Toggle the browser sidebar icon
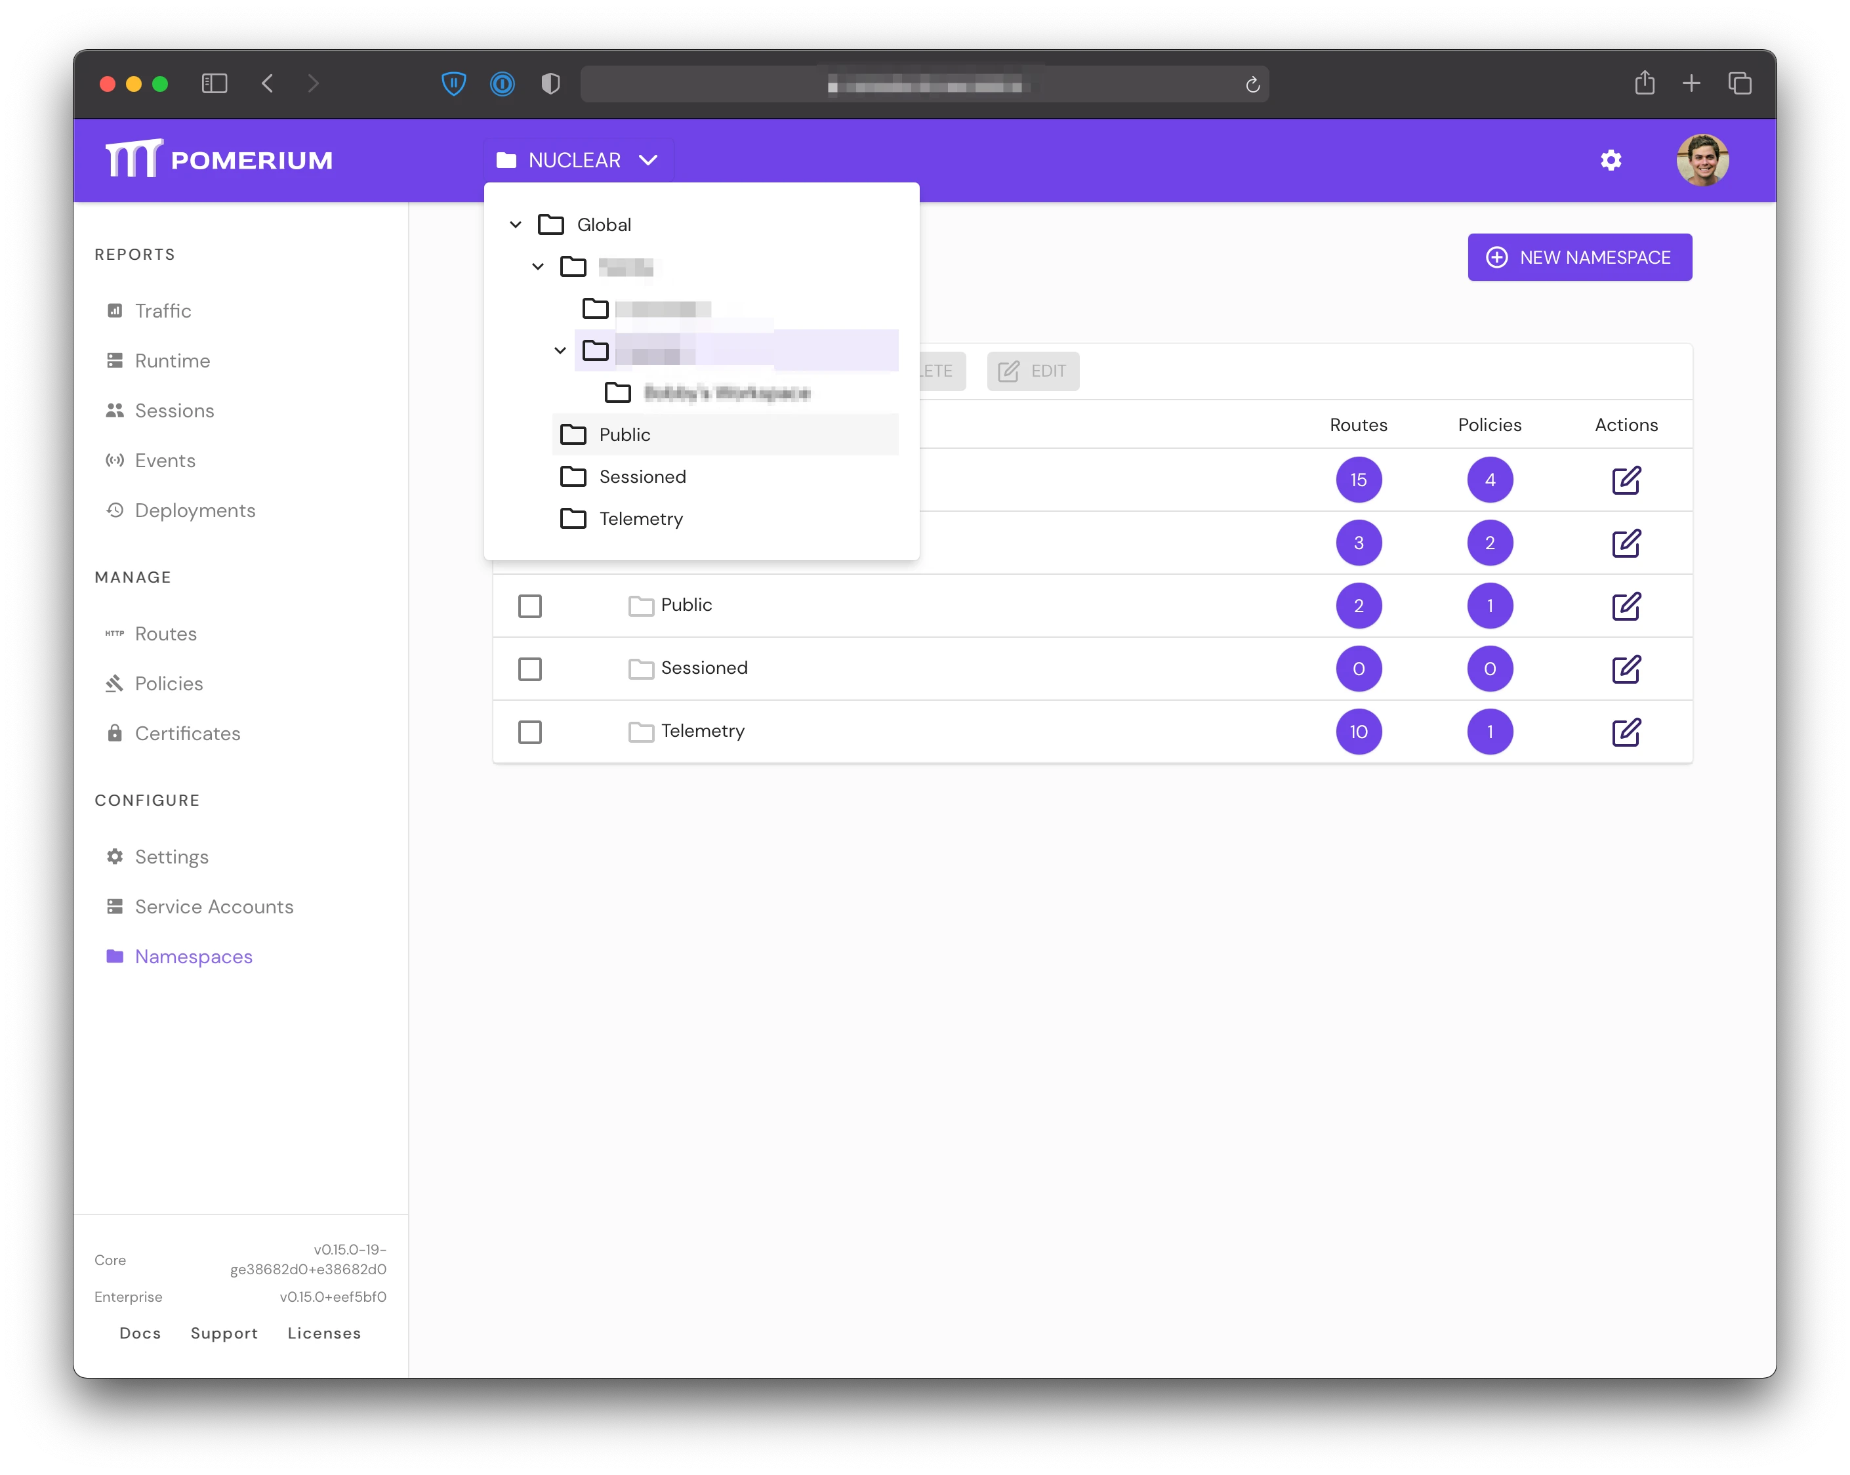The image size is (1850, 1475). [x=214, y=83]
